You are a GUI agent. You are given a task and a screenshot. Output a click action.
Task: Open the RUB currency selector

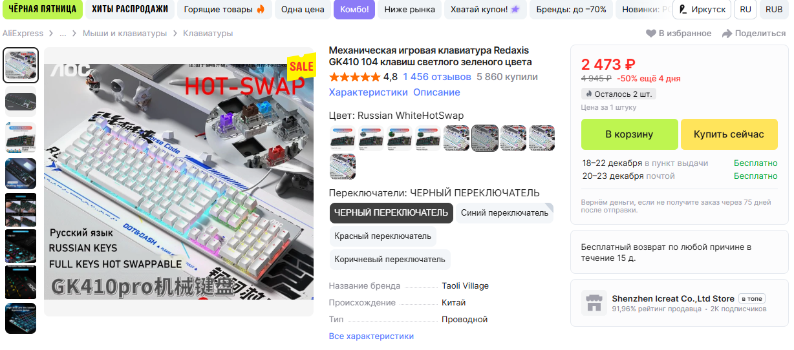774,10
